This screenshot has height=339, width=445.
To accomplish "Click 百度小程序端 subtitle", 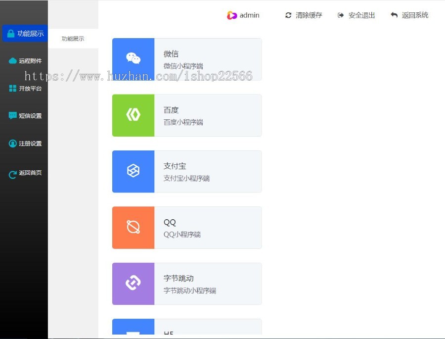I will point(183,122).
